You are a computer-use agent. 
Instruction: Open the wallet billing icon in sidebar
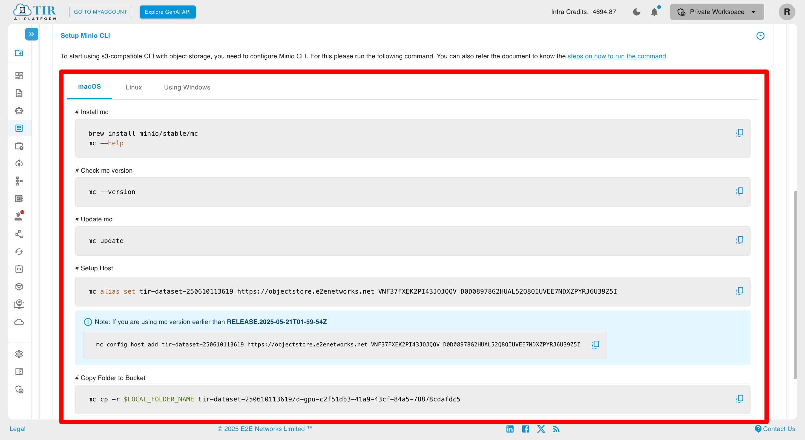(19, 371)
